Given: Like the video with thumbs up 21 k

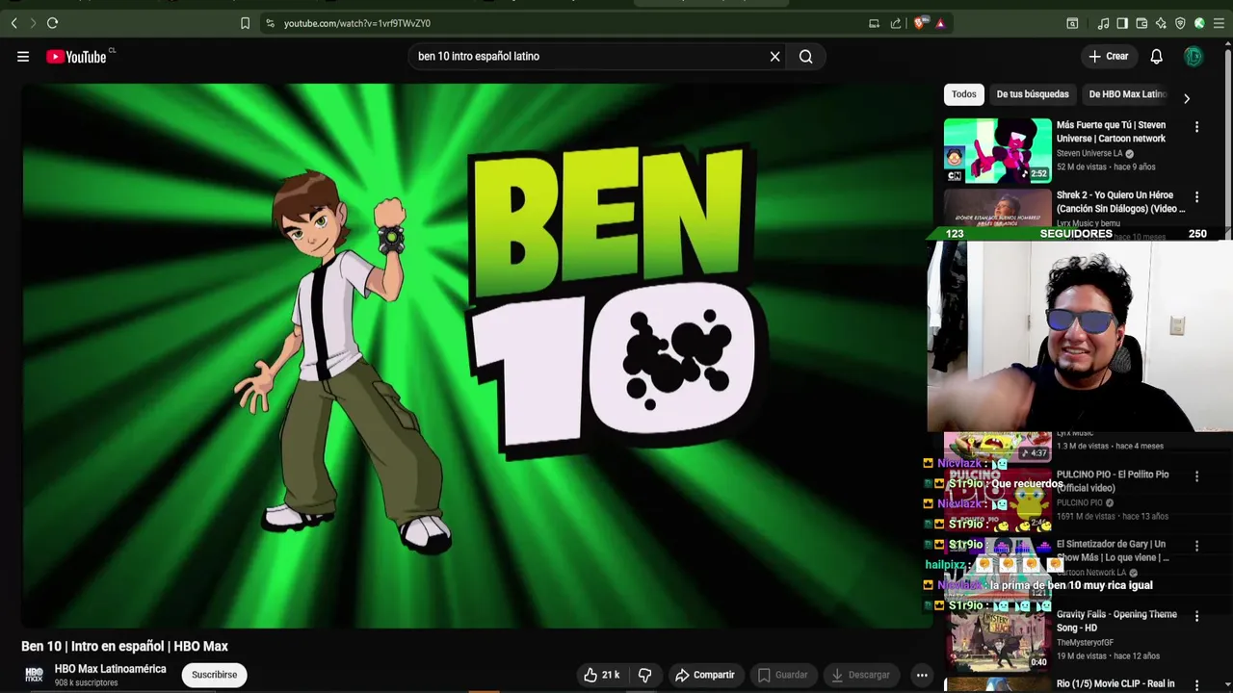Looking at the screenshot, I should tap(601, 675).
